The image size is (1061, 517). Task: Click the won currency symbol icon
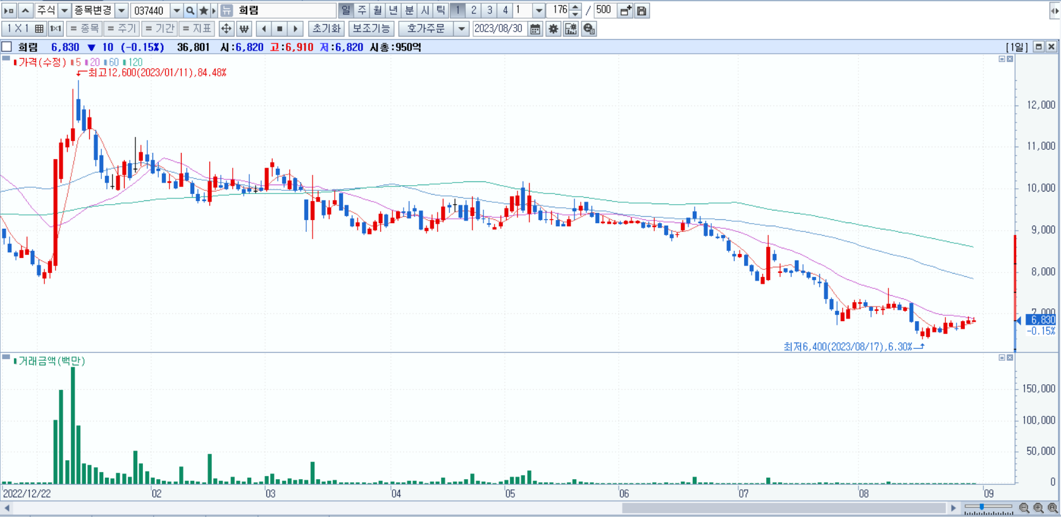pyautogui.click(x=244, y=28)
